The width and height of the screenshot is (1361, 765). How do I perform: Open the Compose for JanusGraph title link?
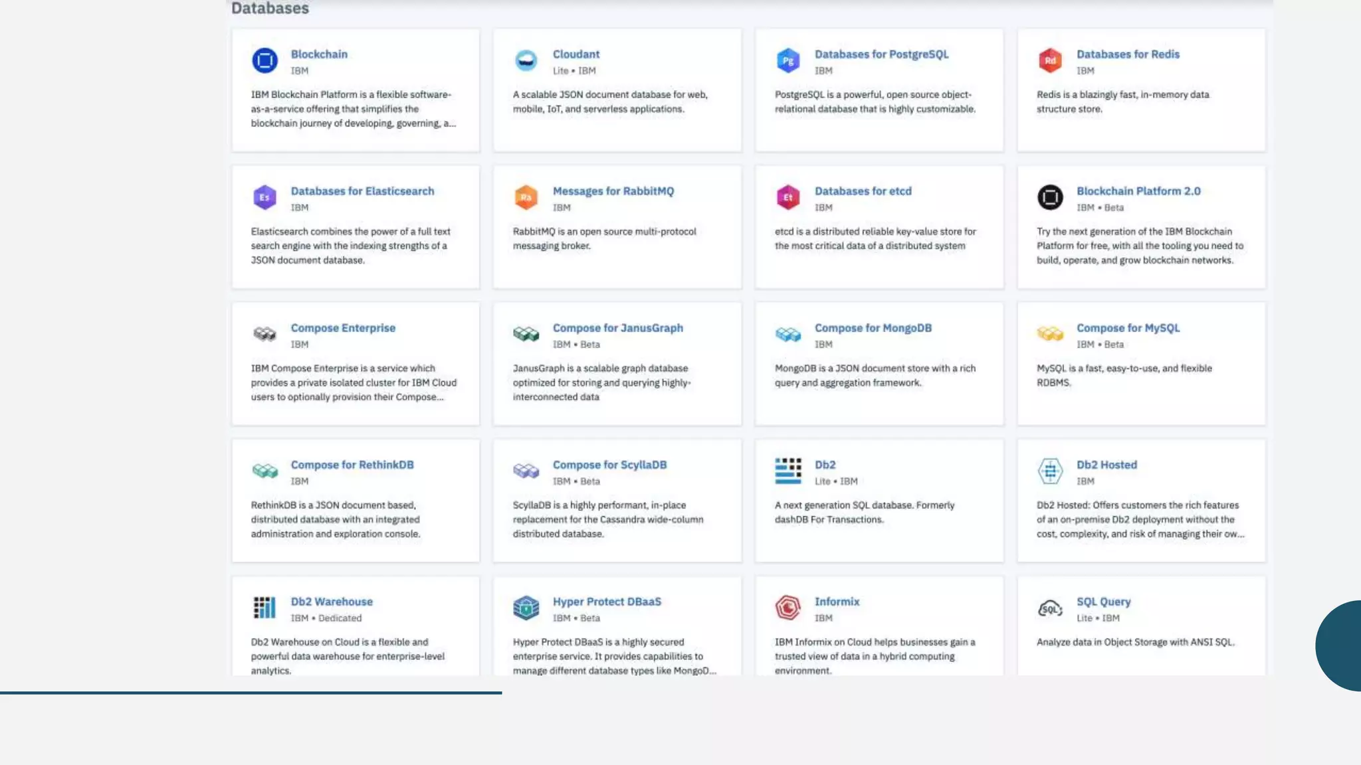(x=617, y=328)
